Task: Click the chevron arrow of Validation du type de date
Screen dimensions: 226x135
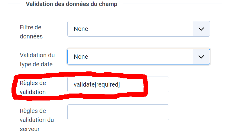Action: point(201,57)
